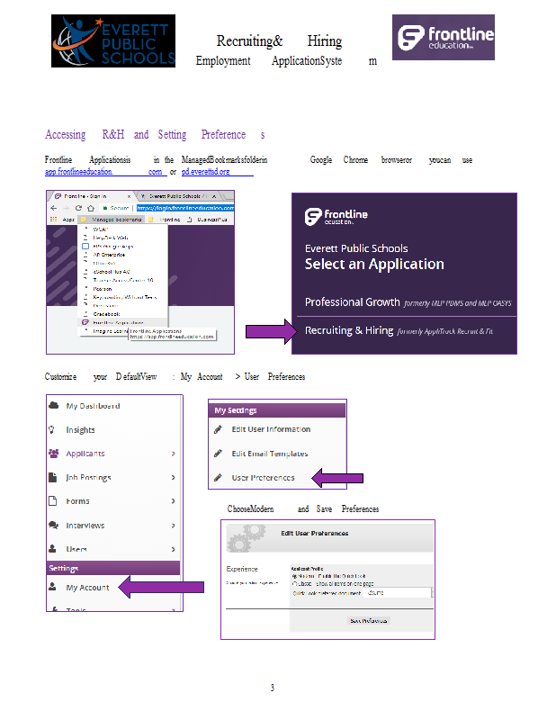
Task: Expand the Applicants submenu chevron
Action: [x=173, y=454]
